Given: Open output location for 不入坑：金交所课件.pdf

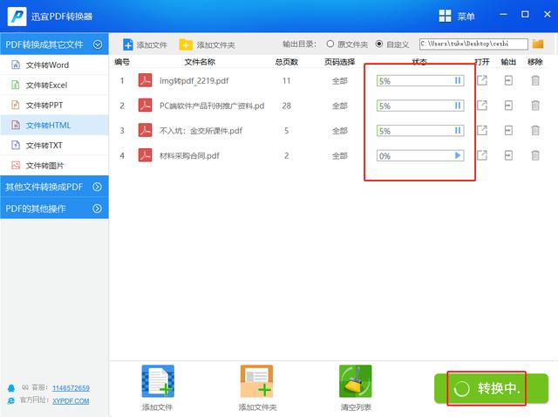Looking at the screenshot, I should pos(508,130).
